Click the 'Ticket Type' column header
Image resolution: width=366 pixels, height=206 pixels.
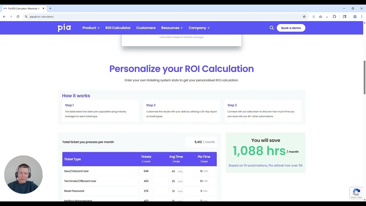pyautogui.click(x=72, y=159)
